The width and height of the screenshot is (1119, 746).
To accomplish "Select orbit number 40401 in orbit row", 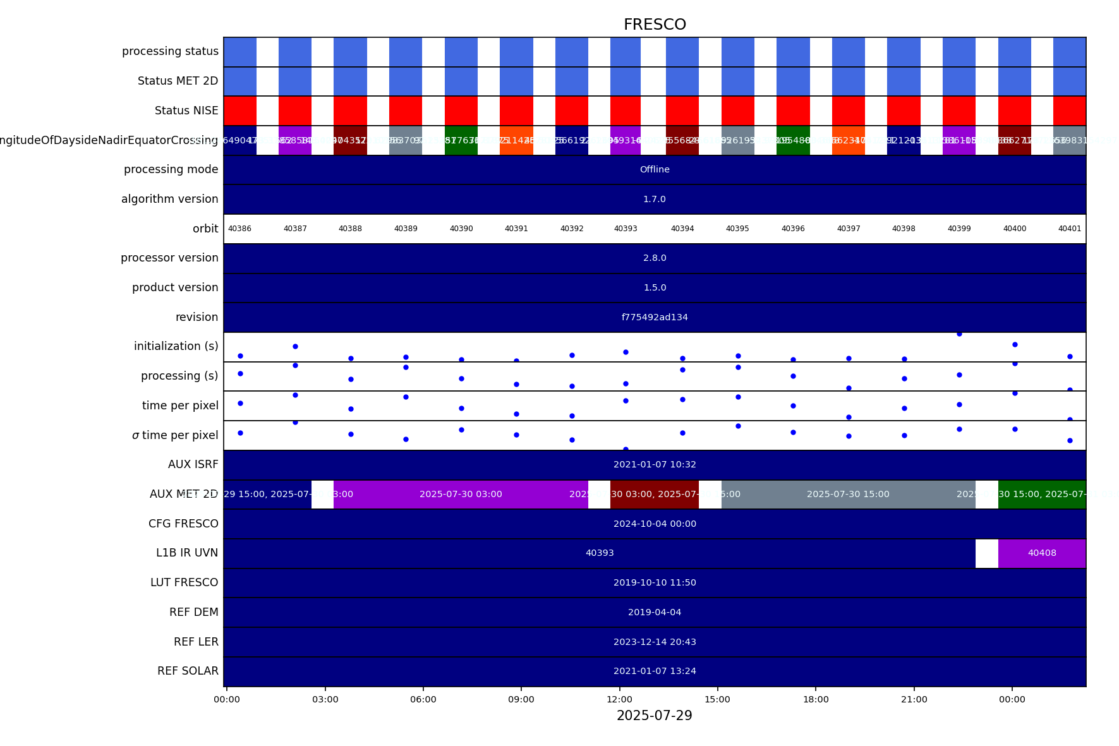I will pyautogui.click(x=1069, y=229).
